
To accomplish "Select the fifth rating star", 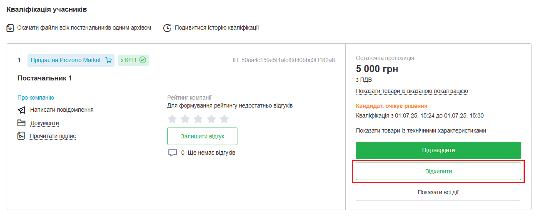I will (x=225, y=119).
